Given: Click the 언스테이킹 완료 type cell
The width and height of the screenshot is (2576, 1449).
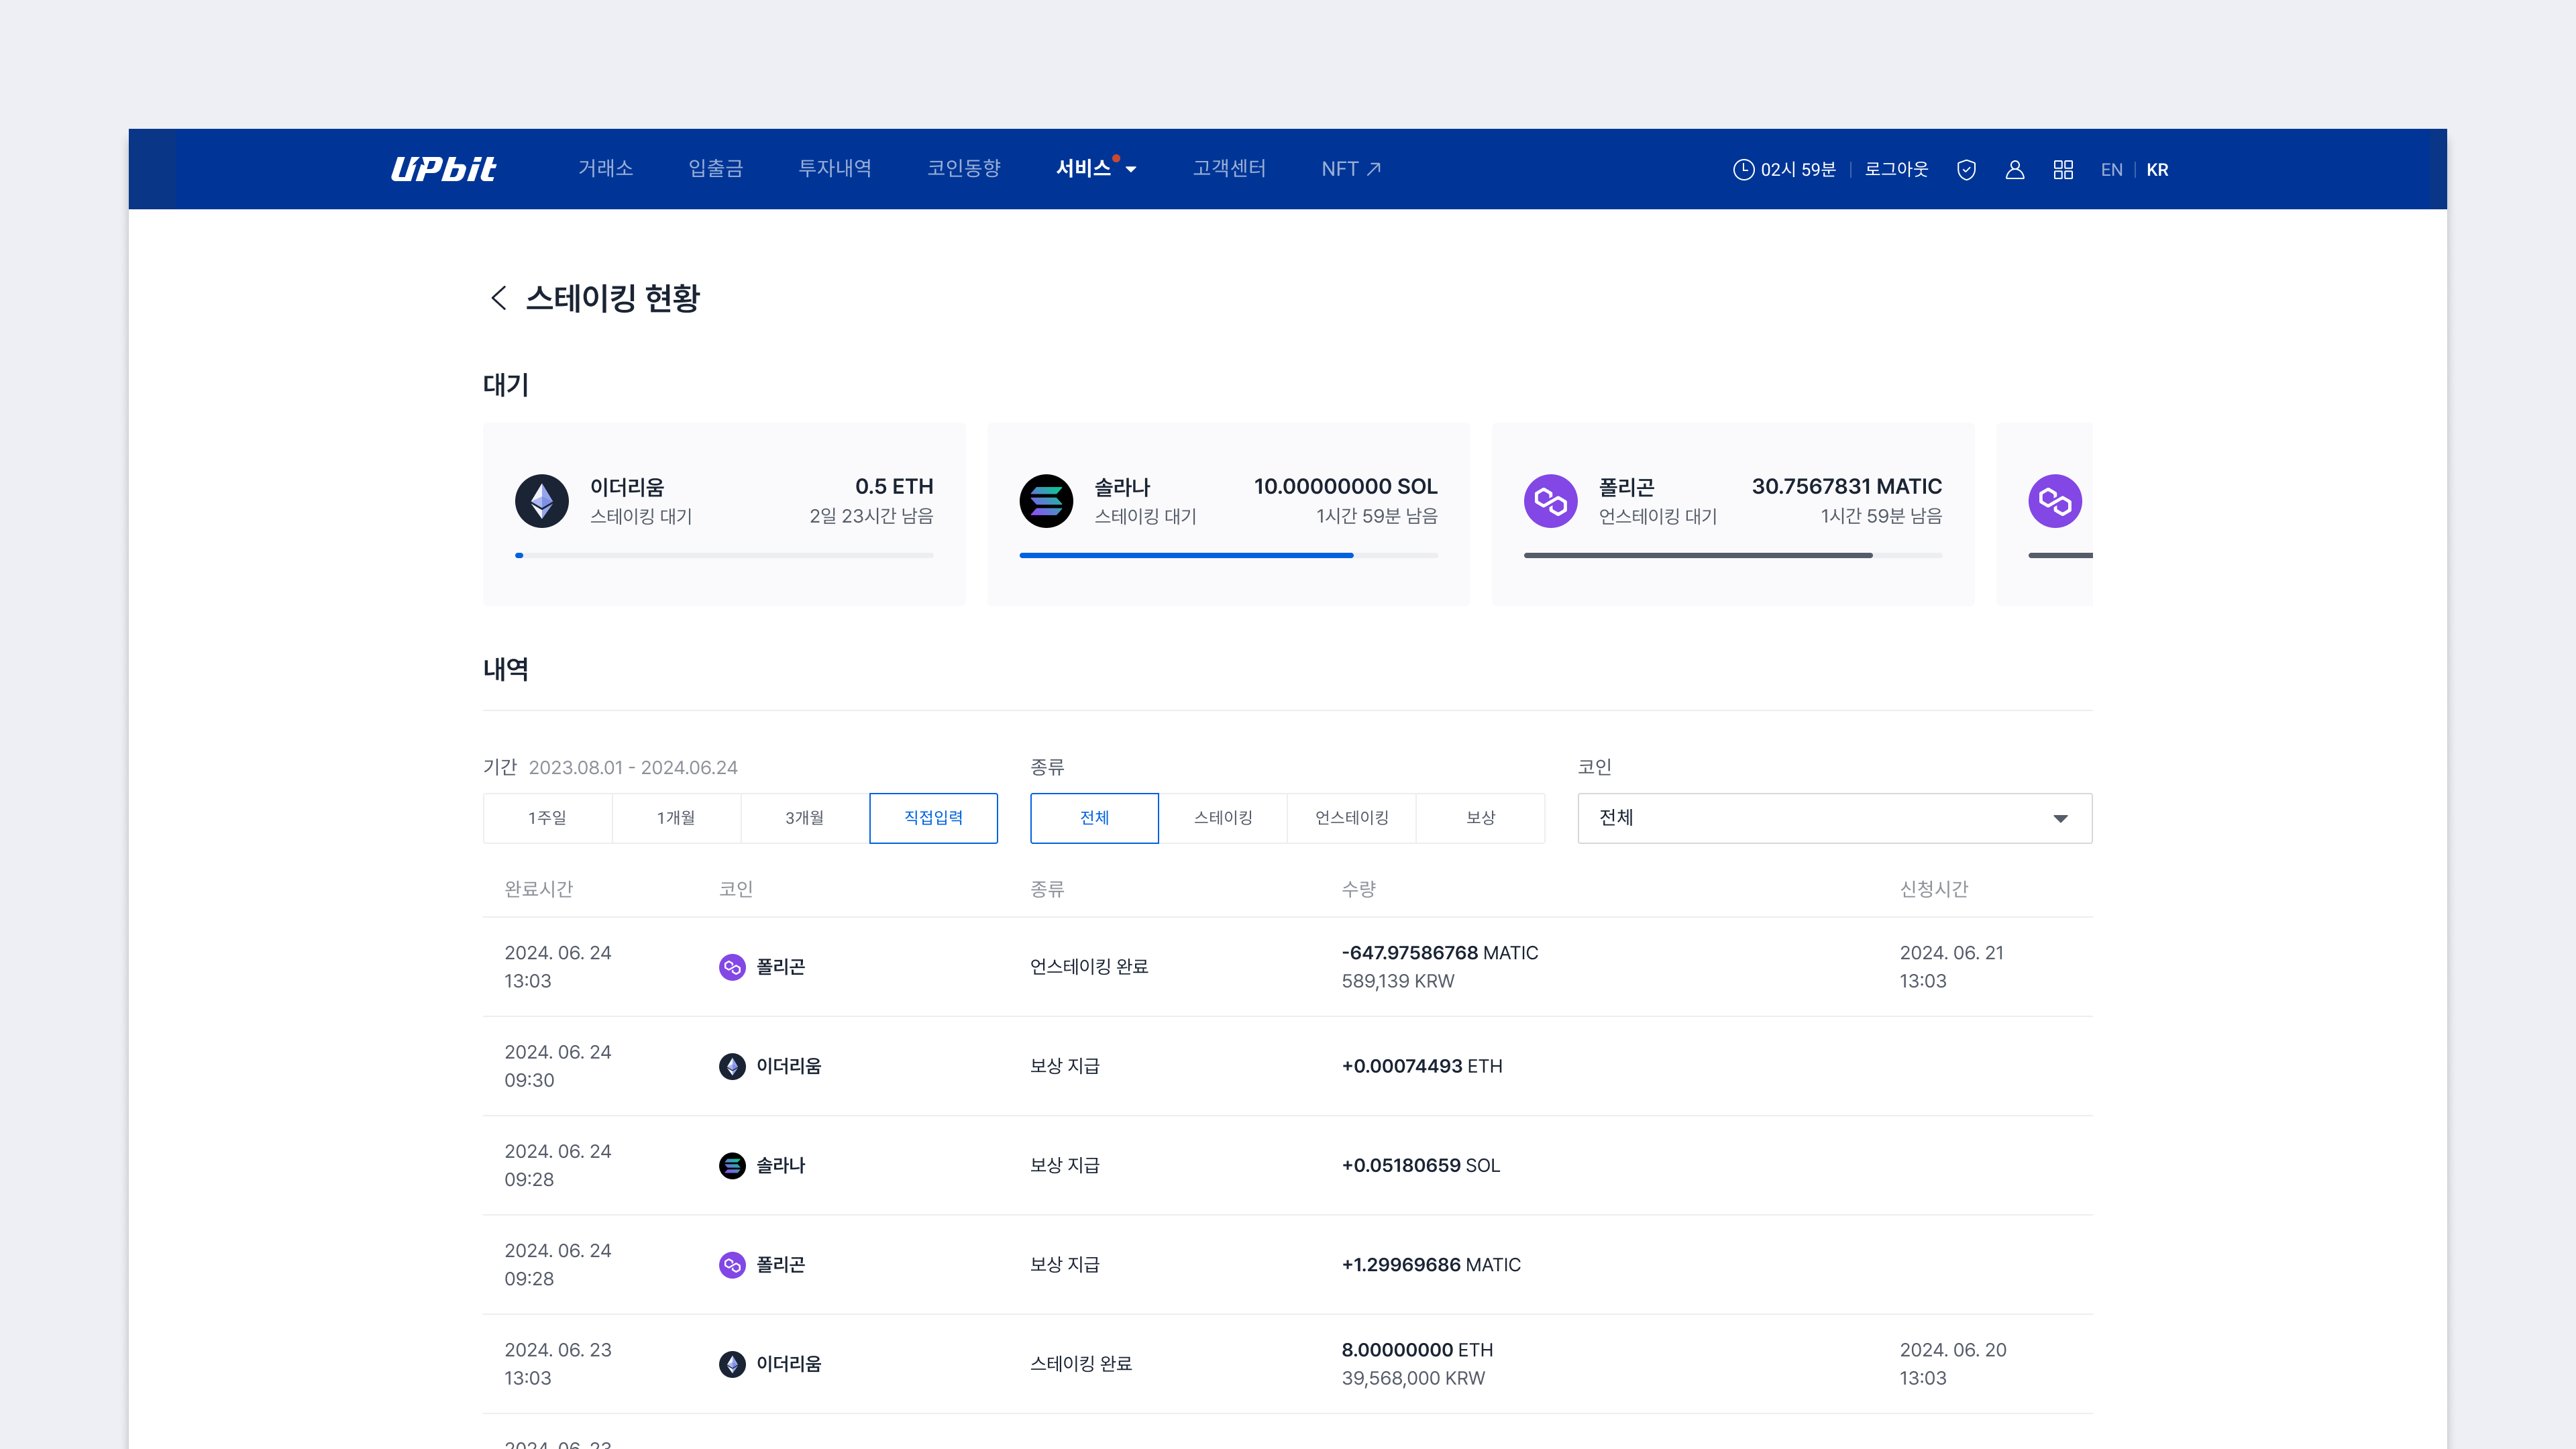Looking at the screenshot, I should [x=1088, y=967].
